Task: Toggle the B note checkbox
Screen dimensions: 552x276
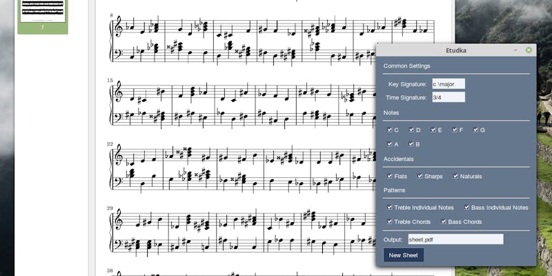Action: click(411, 144)
